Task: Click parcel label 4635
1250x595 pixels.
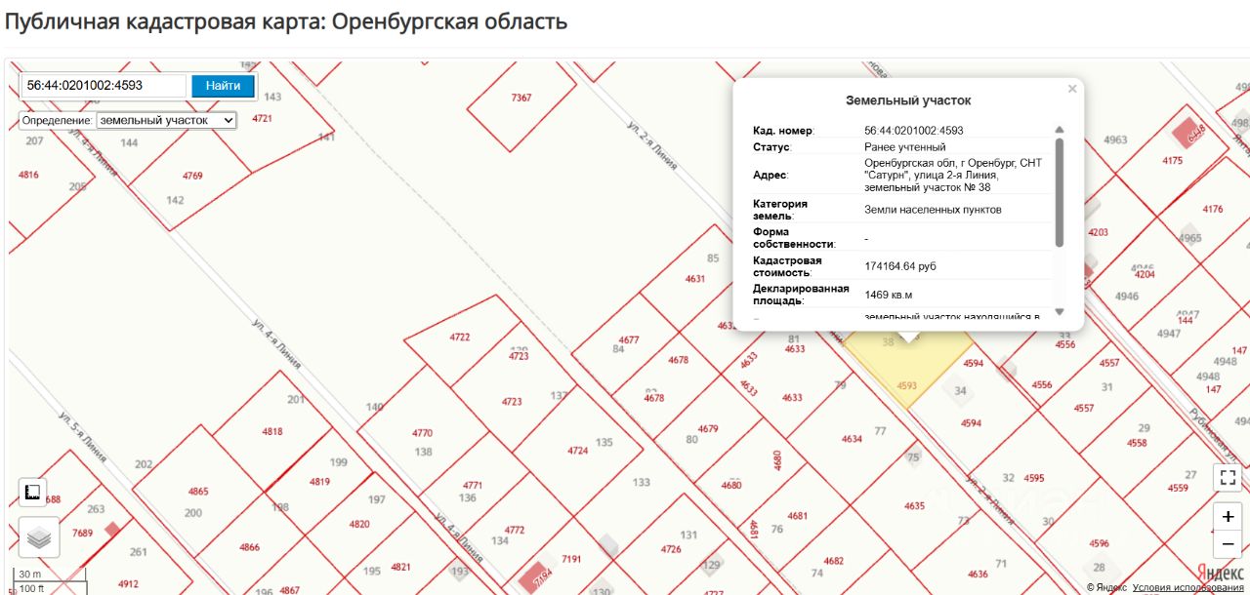Action: [914, 505]
